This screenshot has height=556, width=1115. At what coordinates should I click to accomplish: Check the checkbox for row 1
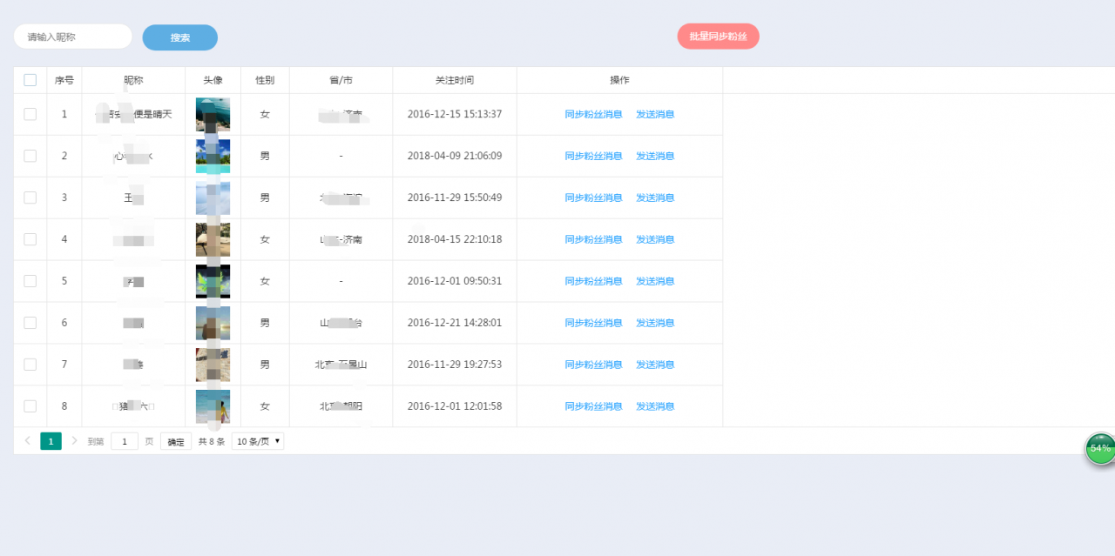pos(30,114)
